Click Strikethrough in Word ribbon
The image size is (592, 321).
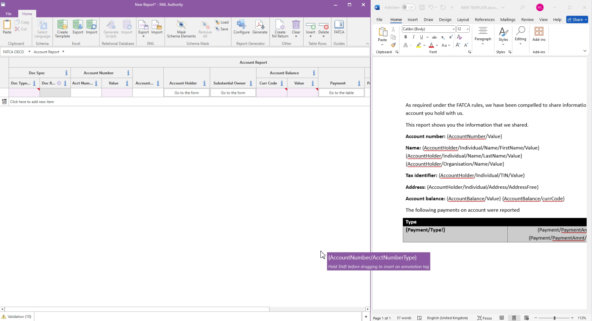434,37
